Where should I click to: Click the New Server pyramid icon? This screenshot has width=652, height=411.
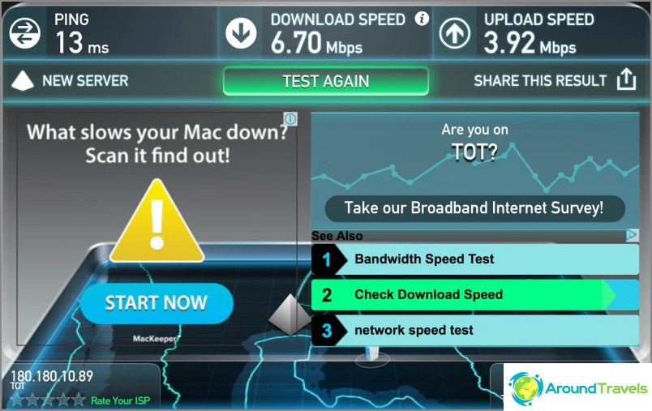pyautogui.click(x=23, y=80)
